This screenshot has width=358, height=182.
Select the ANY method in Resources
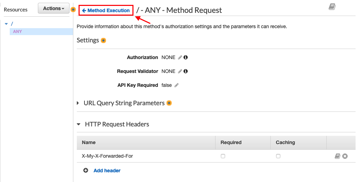(x=17, y=32)
